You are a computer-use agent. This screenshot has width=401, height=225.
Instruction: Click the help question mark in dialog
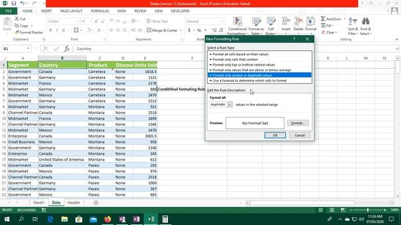click(x=294, y=39)
